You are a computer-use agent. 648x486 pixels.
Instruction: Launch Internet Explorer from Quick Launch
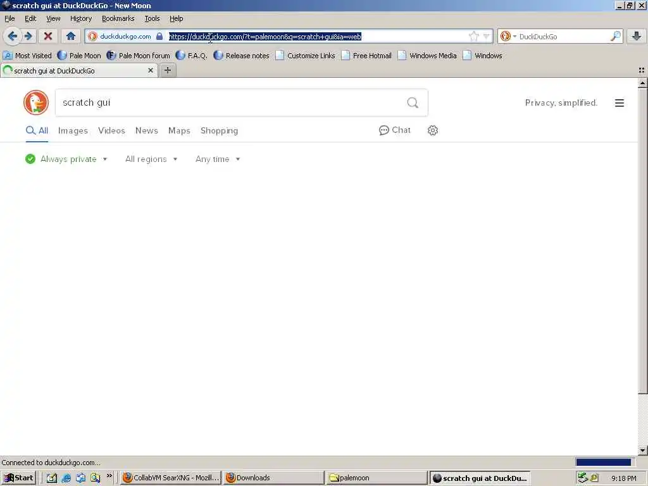[66, 478]
